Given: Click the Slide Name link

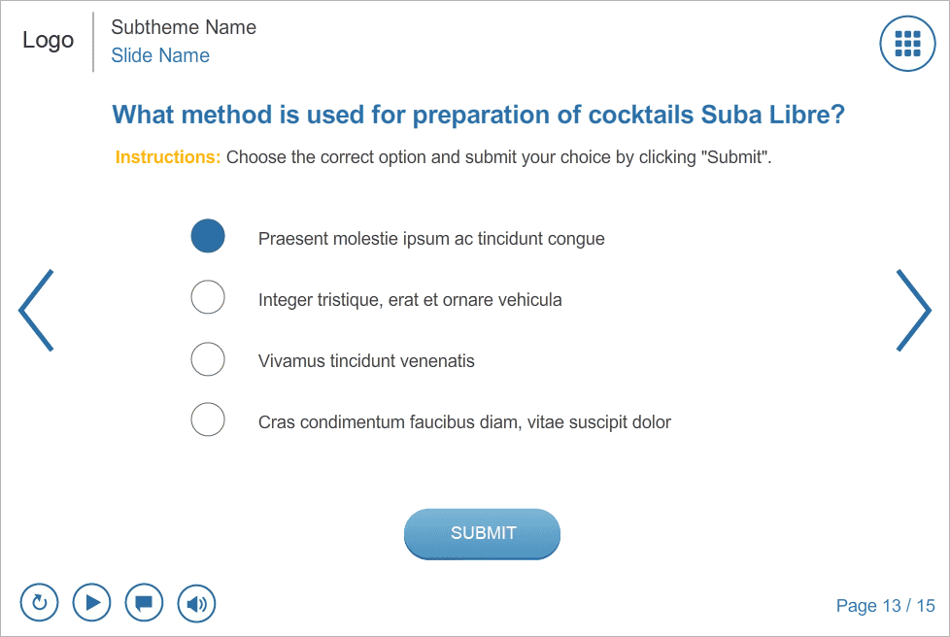Looking at the screenshot, I should [x=160, y=55].
